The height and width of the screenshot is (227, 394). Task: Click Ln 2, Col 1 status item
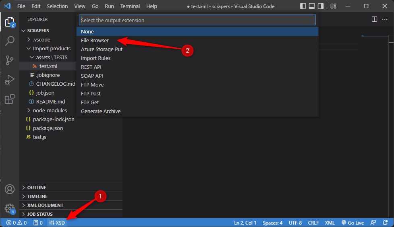pos(245,223)
